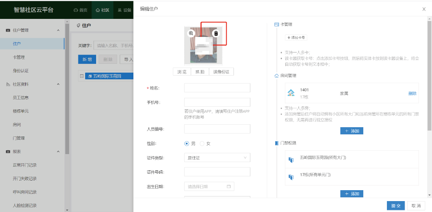Screen dimensions: 432x212
Task: Click the zoom magnifier icon on the photo
Action: pos(191,33)
